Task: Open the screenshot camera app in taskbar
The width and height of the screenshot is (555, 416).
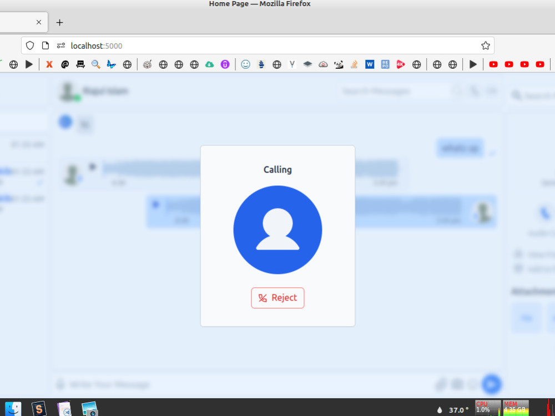Action: click(x=89, y=409)
